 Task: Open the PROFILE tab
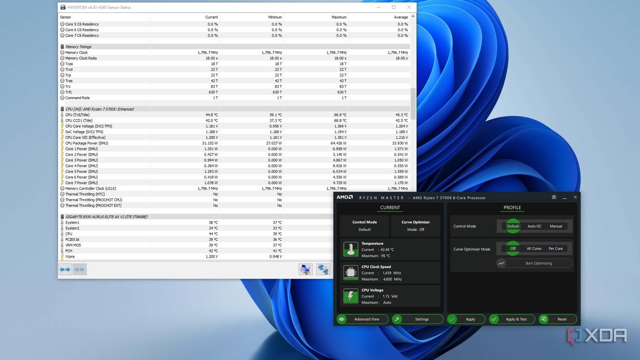pos(512,208)
